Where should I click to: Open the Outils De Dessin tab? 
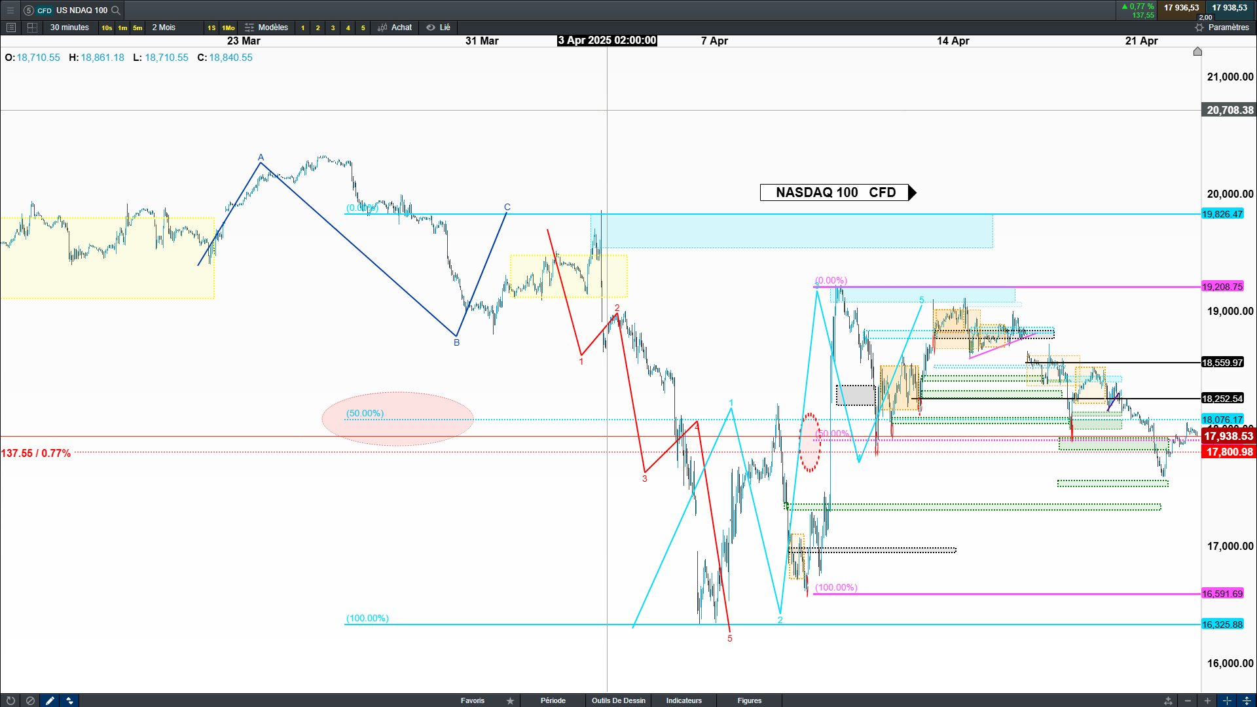click(618, 700)
